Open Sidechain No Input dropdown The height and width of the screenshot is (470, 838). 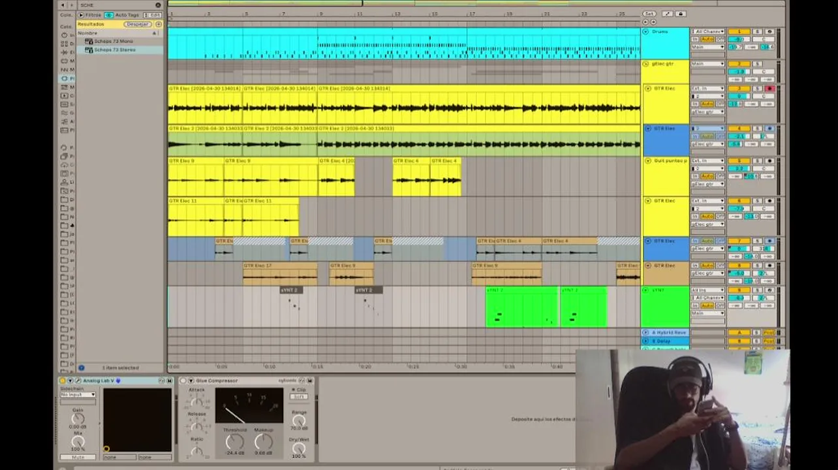[x=78, y=394]
